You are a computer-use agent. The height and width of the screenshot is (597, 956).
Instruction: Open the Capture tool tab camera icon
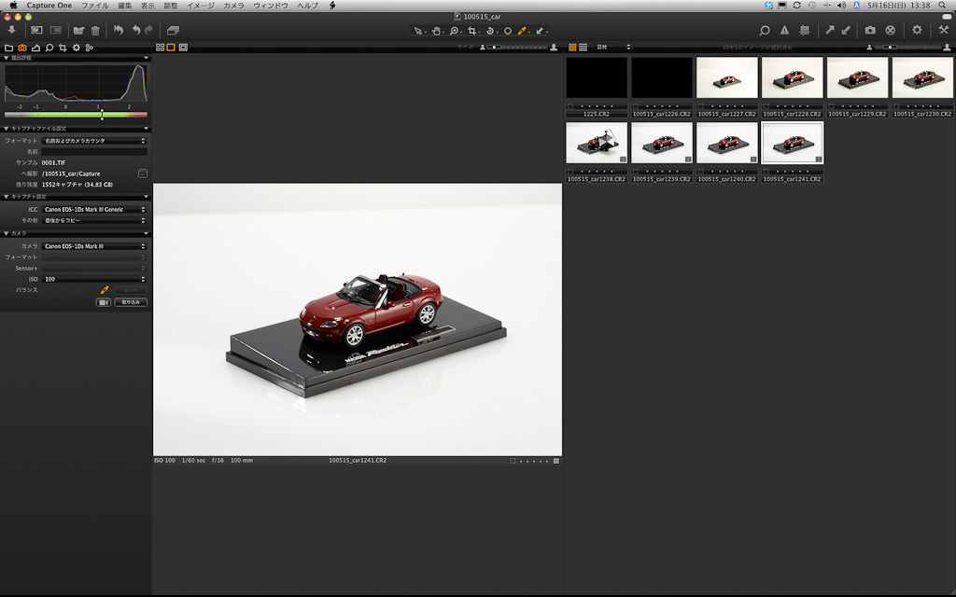click(x=21, y=47)
